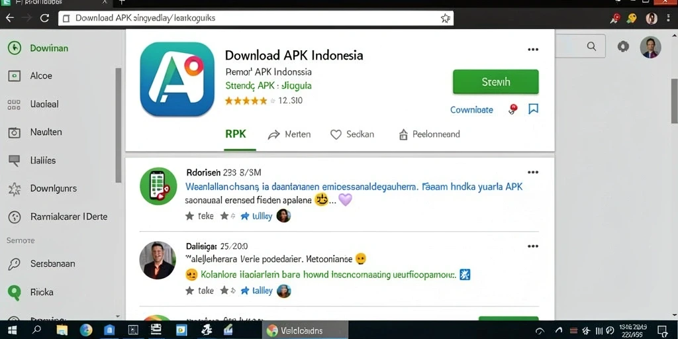
Task: Click the taskbar search magnifier
Action: point(37,330)
